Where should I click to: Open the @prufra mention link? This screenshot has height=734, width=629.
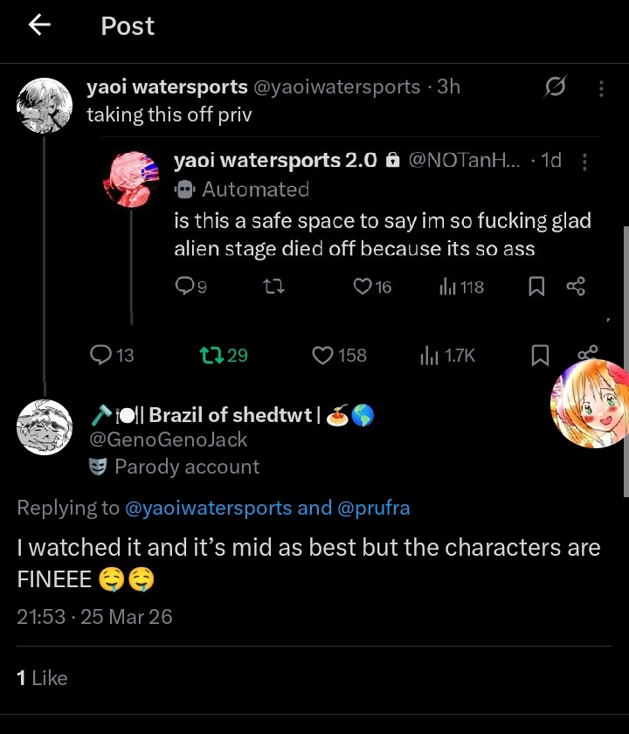tap(373, 508)
